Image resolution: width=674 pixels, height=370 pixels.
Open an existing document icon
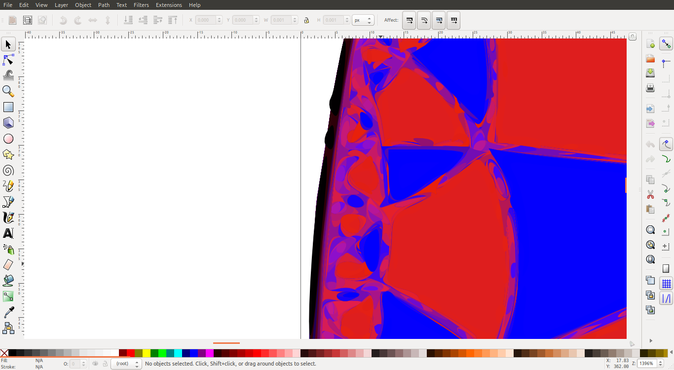click(650, 59)
